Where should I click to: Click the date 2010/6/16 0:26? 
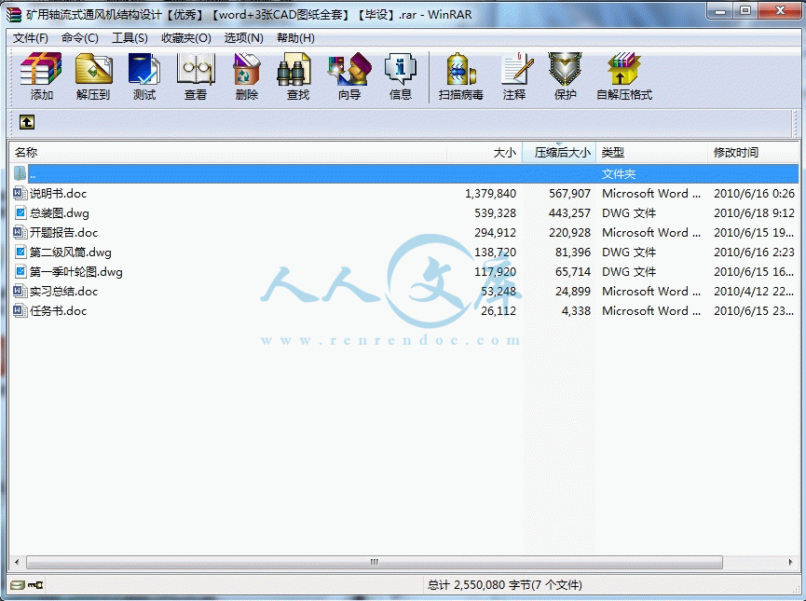tap(754, 193)
